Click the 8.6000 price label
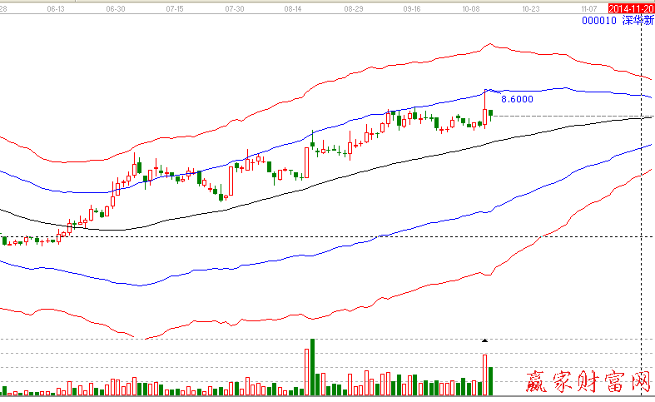Image resolution: width=655 pixels, height=402 pixels. point(517,98)
